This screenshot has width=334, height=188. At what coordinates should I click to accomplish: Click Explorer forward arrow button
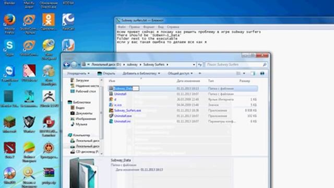click(x=74, y=64)
